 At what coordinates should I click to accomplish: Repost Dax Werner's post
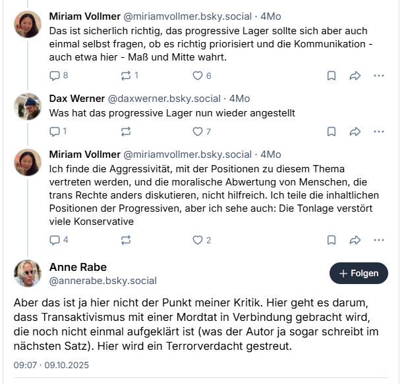tap(126, 132)
